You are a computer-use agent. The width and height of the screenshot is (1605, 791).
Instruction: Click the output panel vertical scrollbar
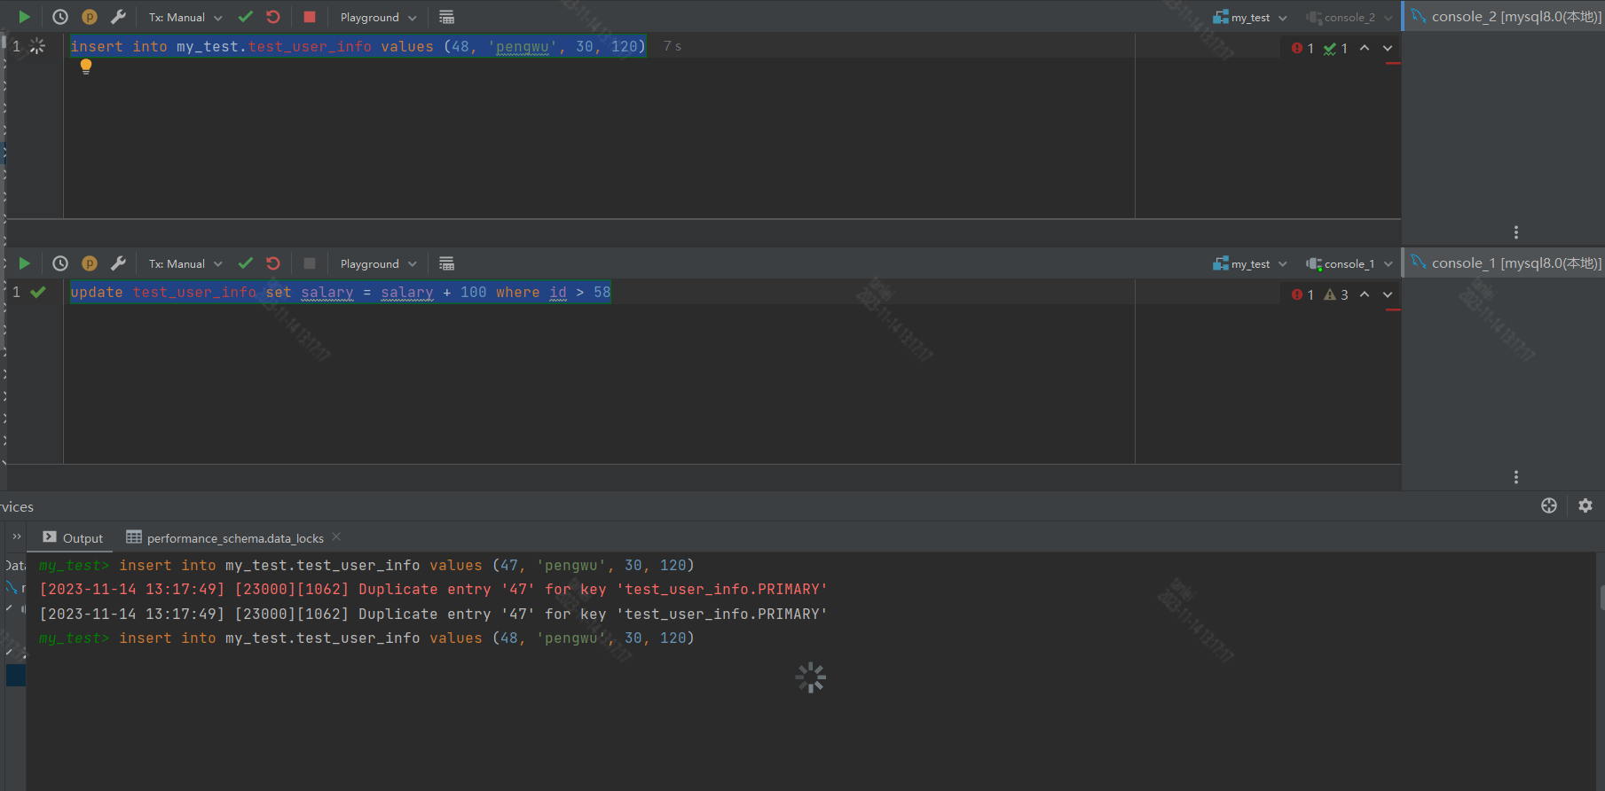click(x=1601, y=598)
